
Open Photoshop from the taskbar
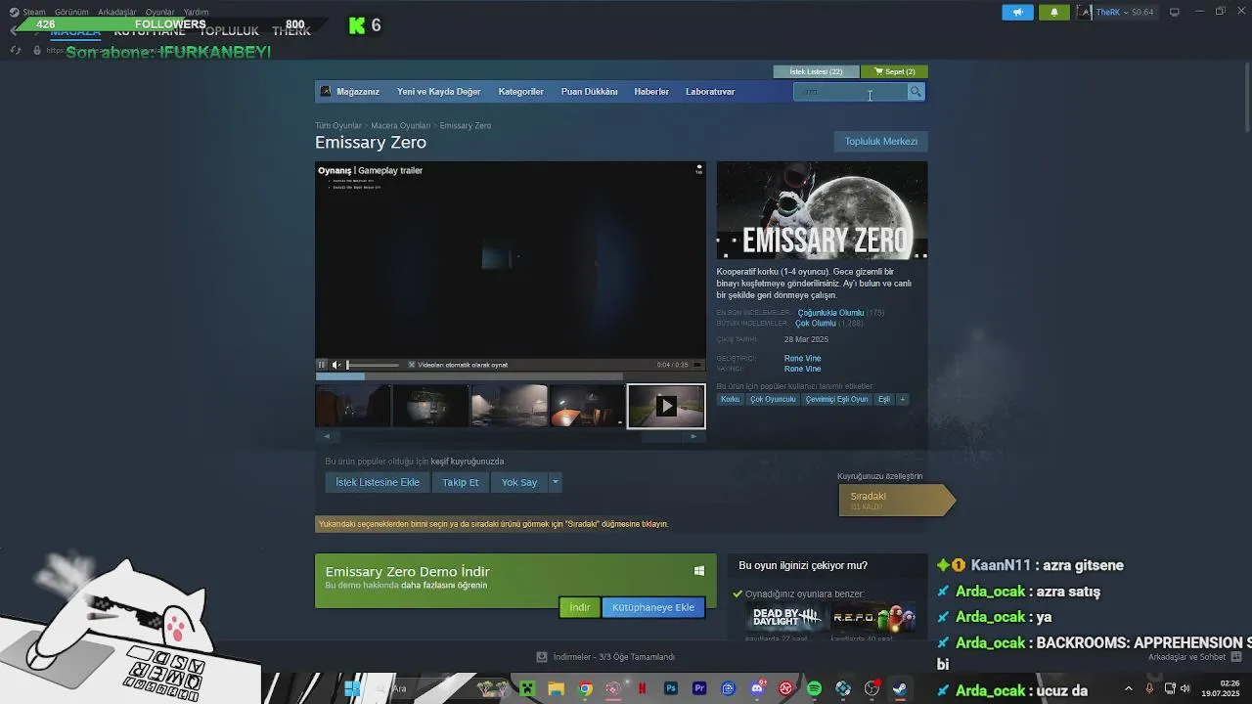(x=671, y=688)
